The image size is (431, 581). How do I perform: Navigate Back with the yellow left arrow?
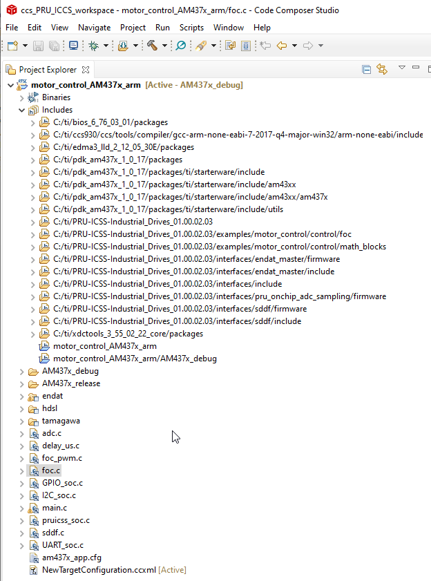(282, 46)
